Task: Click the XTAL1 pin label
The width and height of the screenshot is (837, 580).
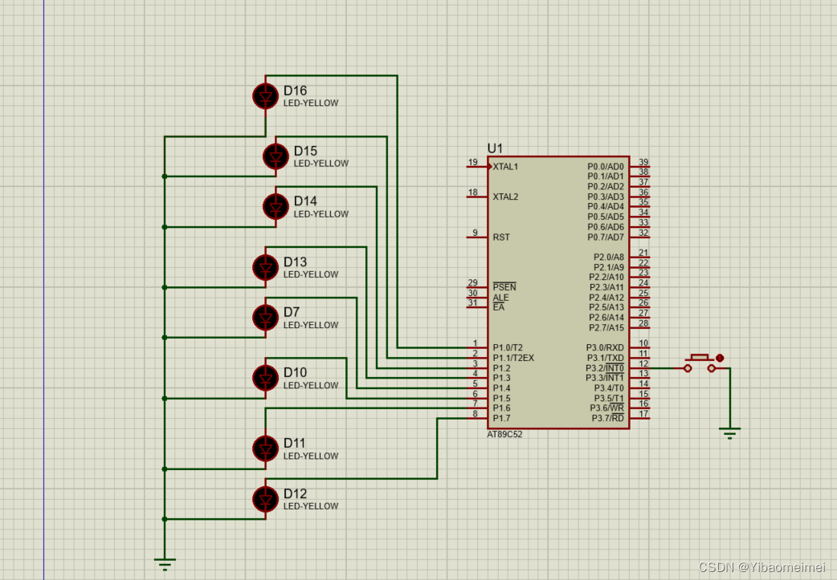Action: (x=505, y=166)
